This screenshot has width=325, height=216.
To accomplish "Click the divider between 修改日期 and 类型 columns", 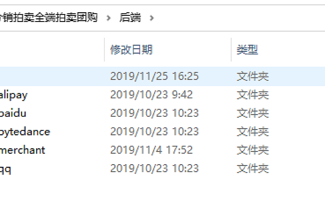I will pyautogui.click(x=231, y=50).
